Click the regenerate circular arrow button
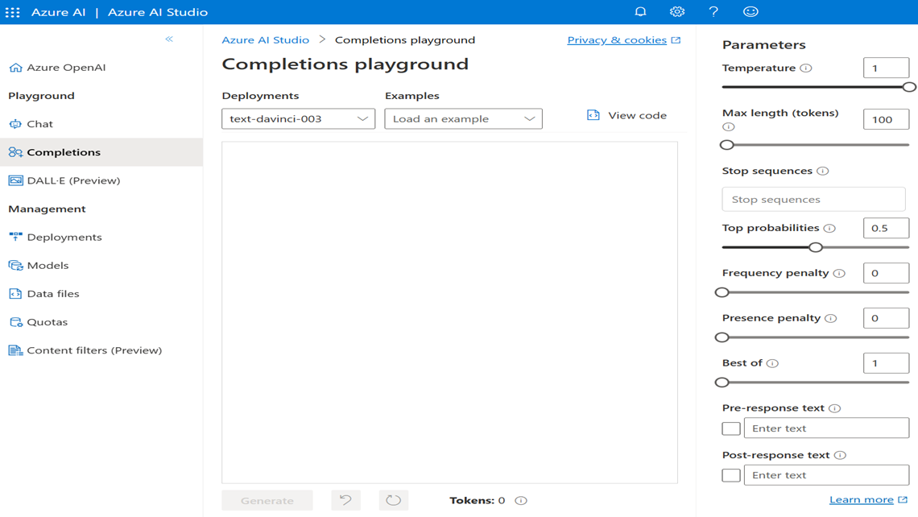The image size is (918, 517). pyautogui.click(x=394, y=500)
